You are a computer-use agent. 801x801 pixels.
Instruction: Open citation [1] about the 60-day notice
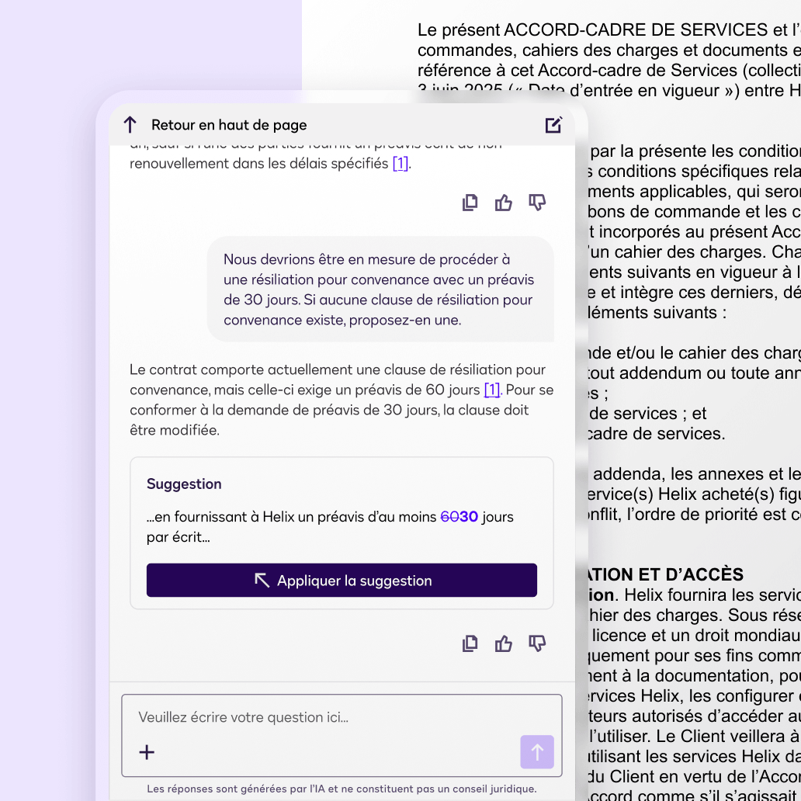point(491,390)
